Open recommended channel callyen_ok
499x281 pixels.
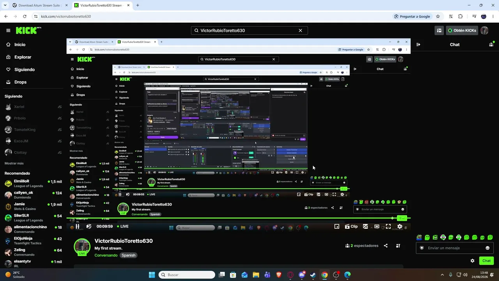(33, 195)
